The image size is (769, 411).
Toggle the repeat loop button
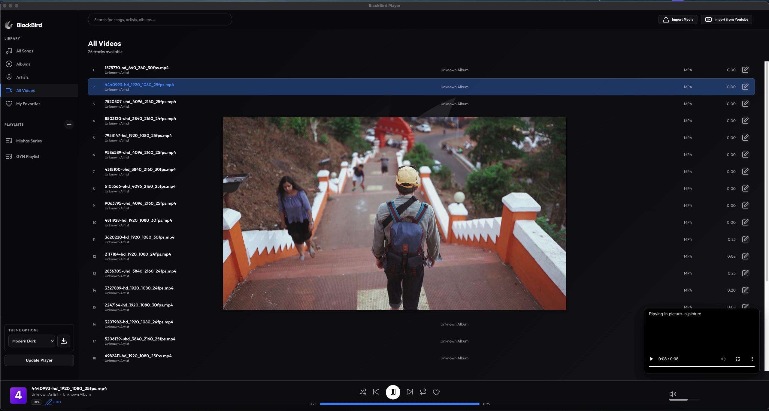click(x=423, y=392)
